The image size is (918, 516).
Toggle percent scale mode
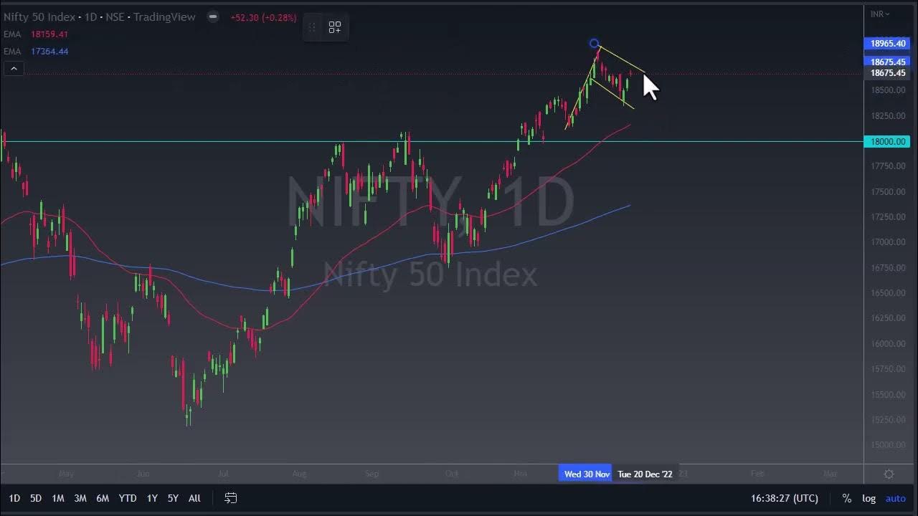point(847,498)
